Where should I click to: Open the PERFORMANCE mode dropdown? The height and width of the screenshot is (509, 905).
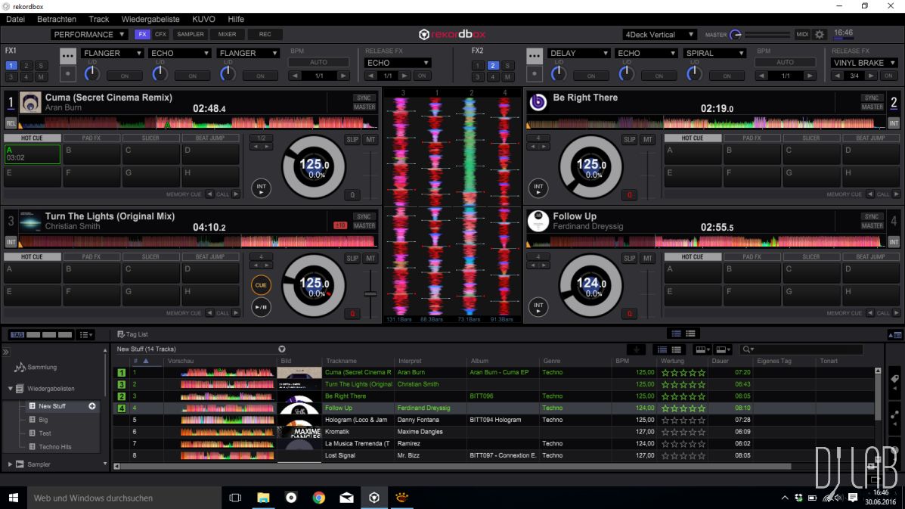[x=88, y=35]
